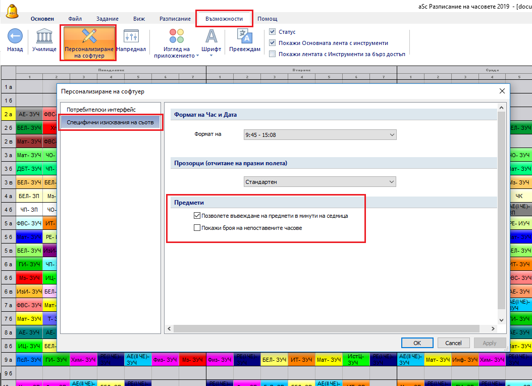Click Изглед на приложението colored circles icon

click(177, 36)
